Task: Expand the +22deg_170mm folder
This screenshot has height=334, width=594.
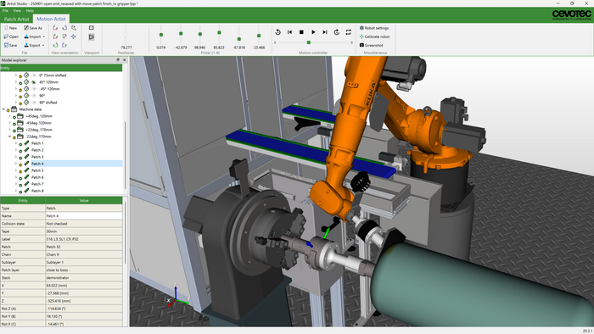Action: [x=10, y=130]
